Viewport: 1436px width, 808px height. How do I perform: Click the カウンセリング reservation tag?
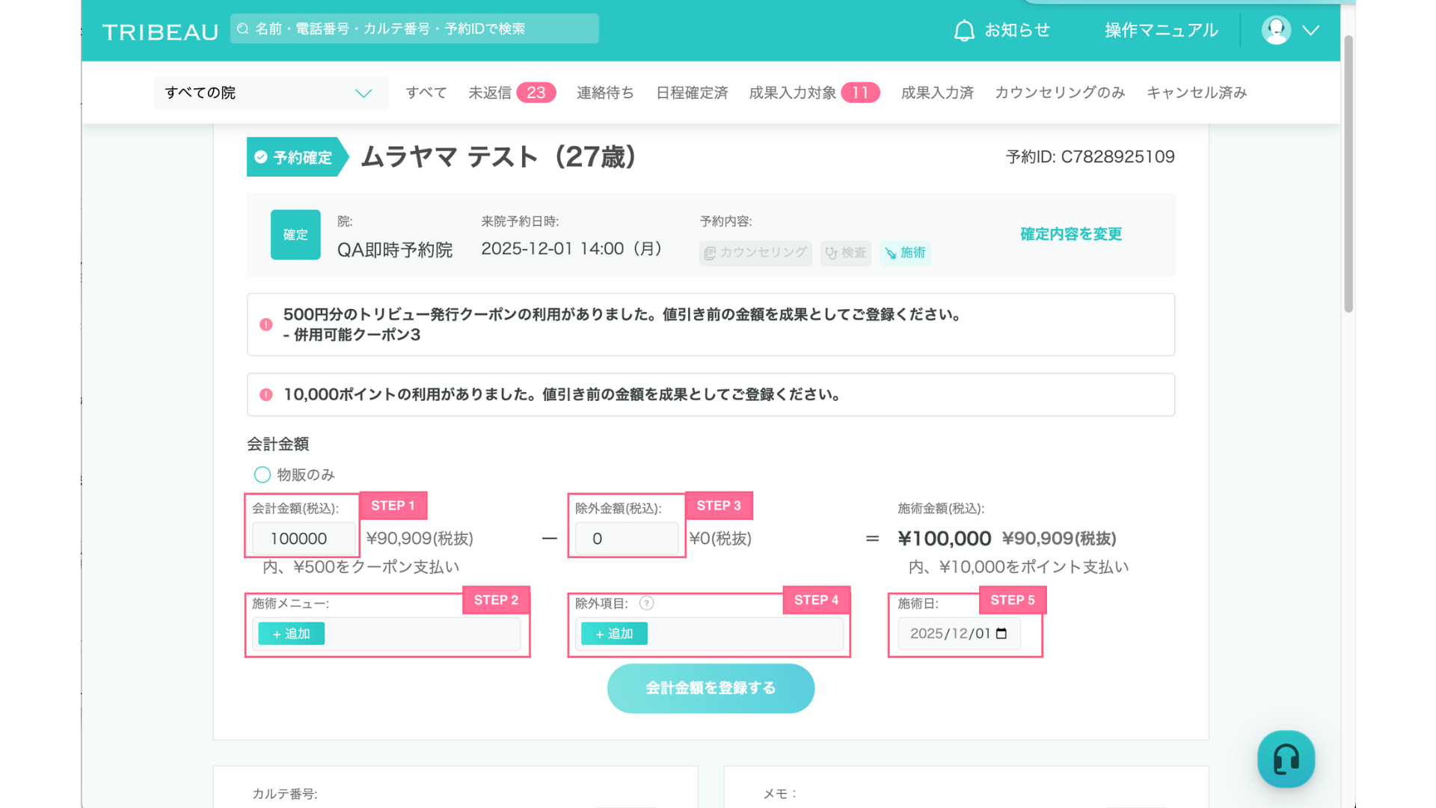tap(755, 253)
